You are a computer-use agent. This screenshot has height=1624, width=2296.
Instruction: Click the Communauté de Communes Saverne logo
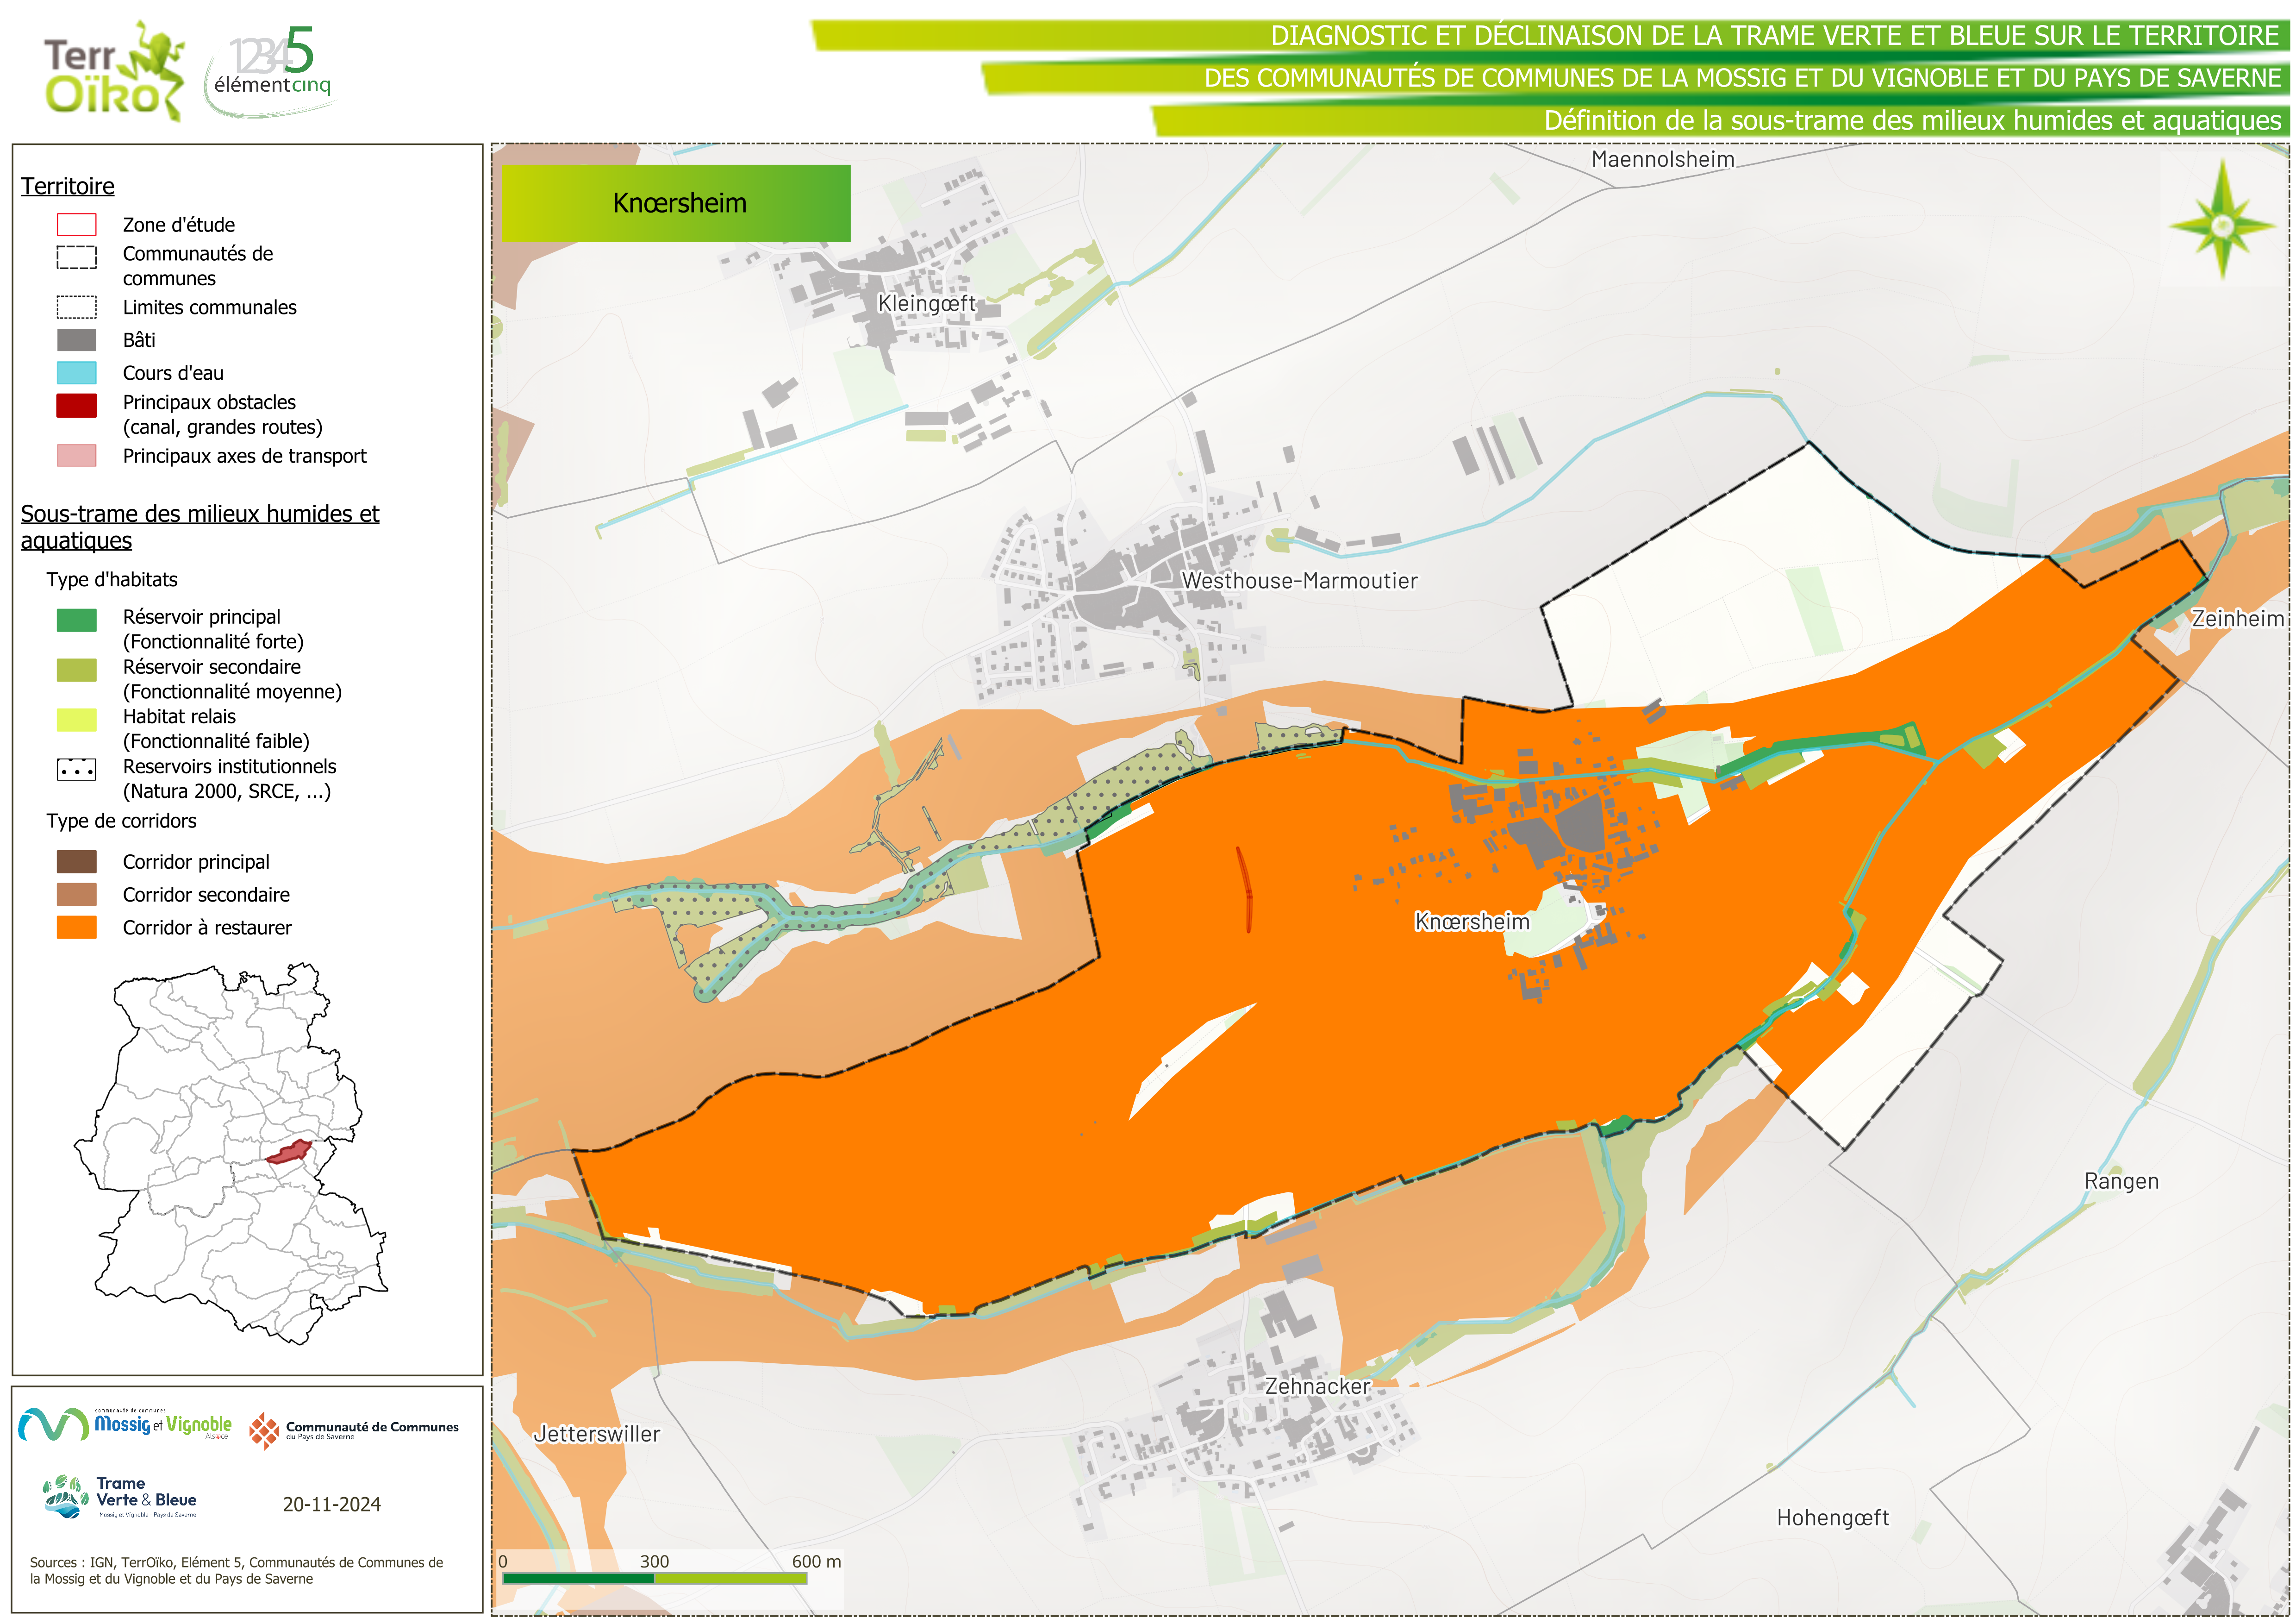click(x=353, y=1430)
